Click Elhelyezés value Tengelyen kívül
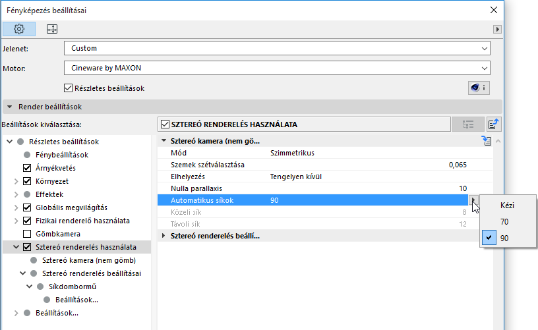538x330 pixels. pyautogui.click(x=296, y=177)
